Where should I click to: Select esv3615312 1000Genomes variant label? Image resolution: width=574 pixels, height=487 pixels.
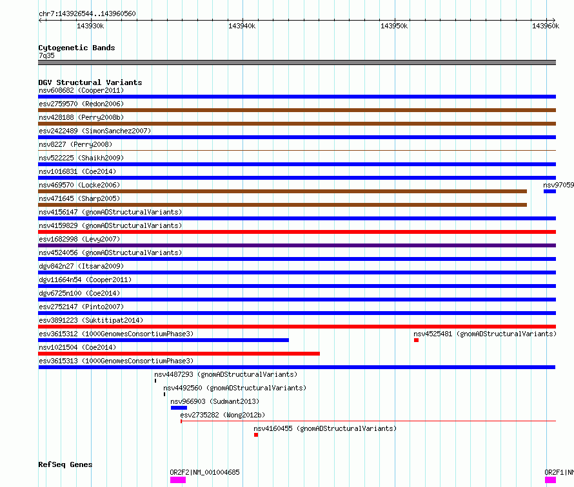[116, 334]
